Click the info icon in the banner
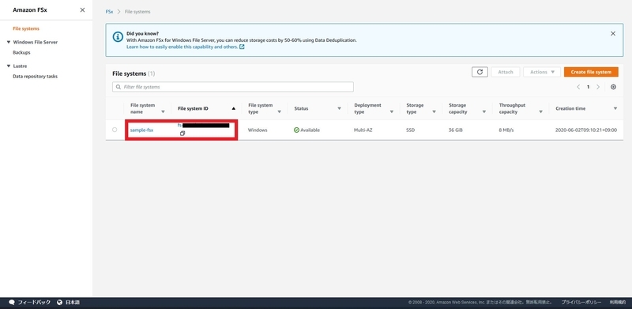 click(x=118, y=37)
